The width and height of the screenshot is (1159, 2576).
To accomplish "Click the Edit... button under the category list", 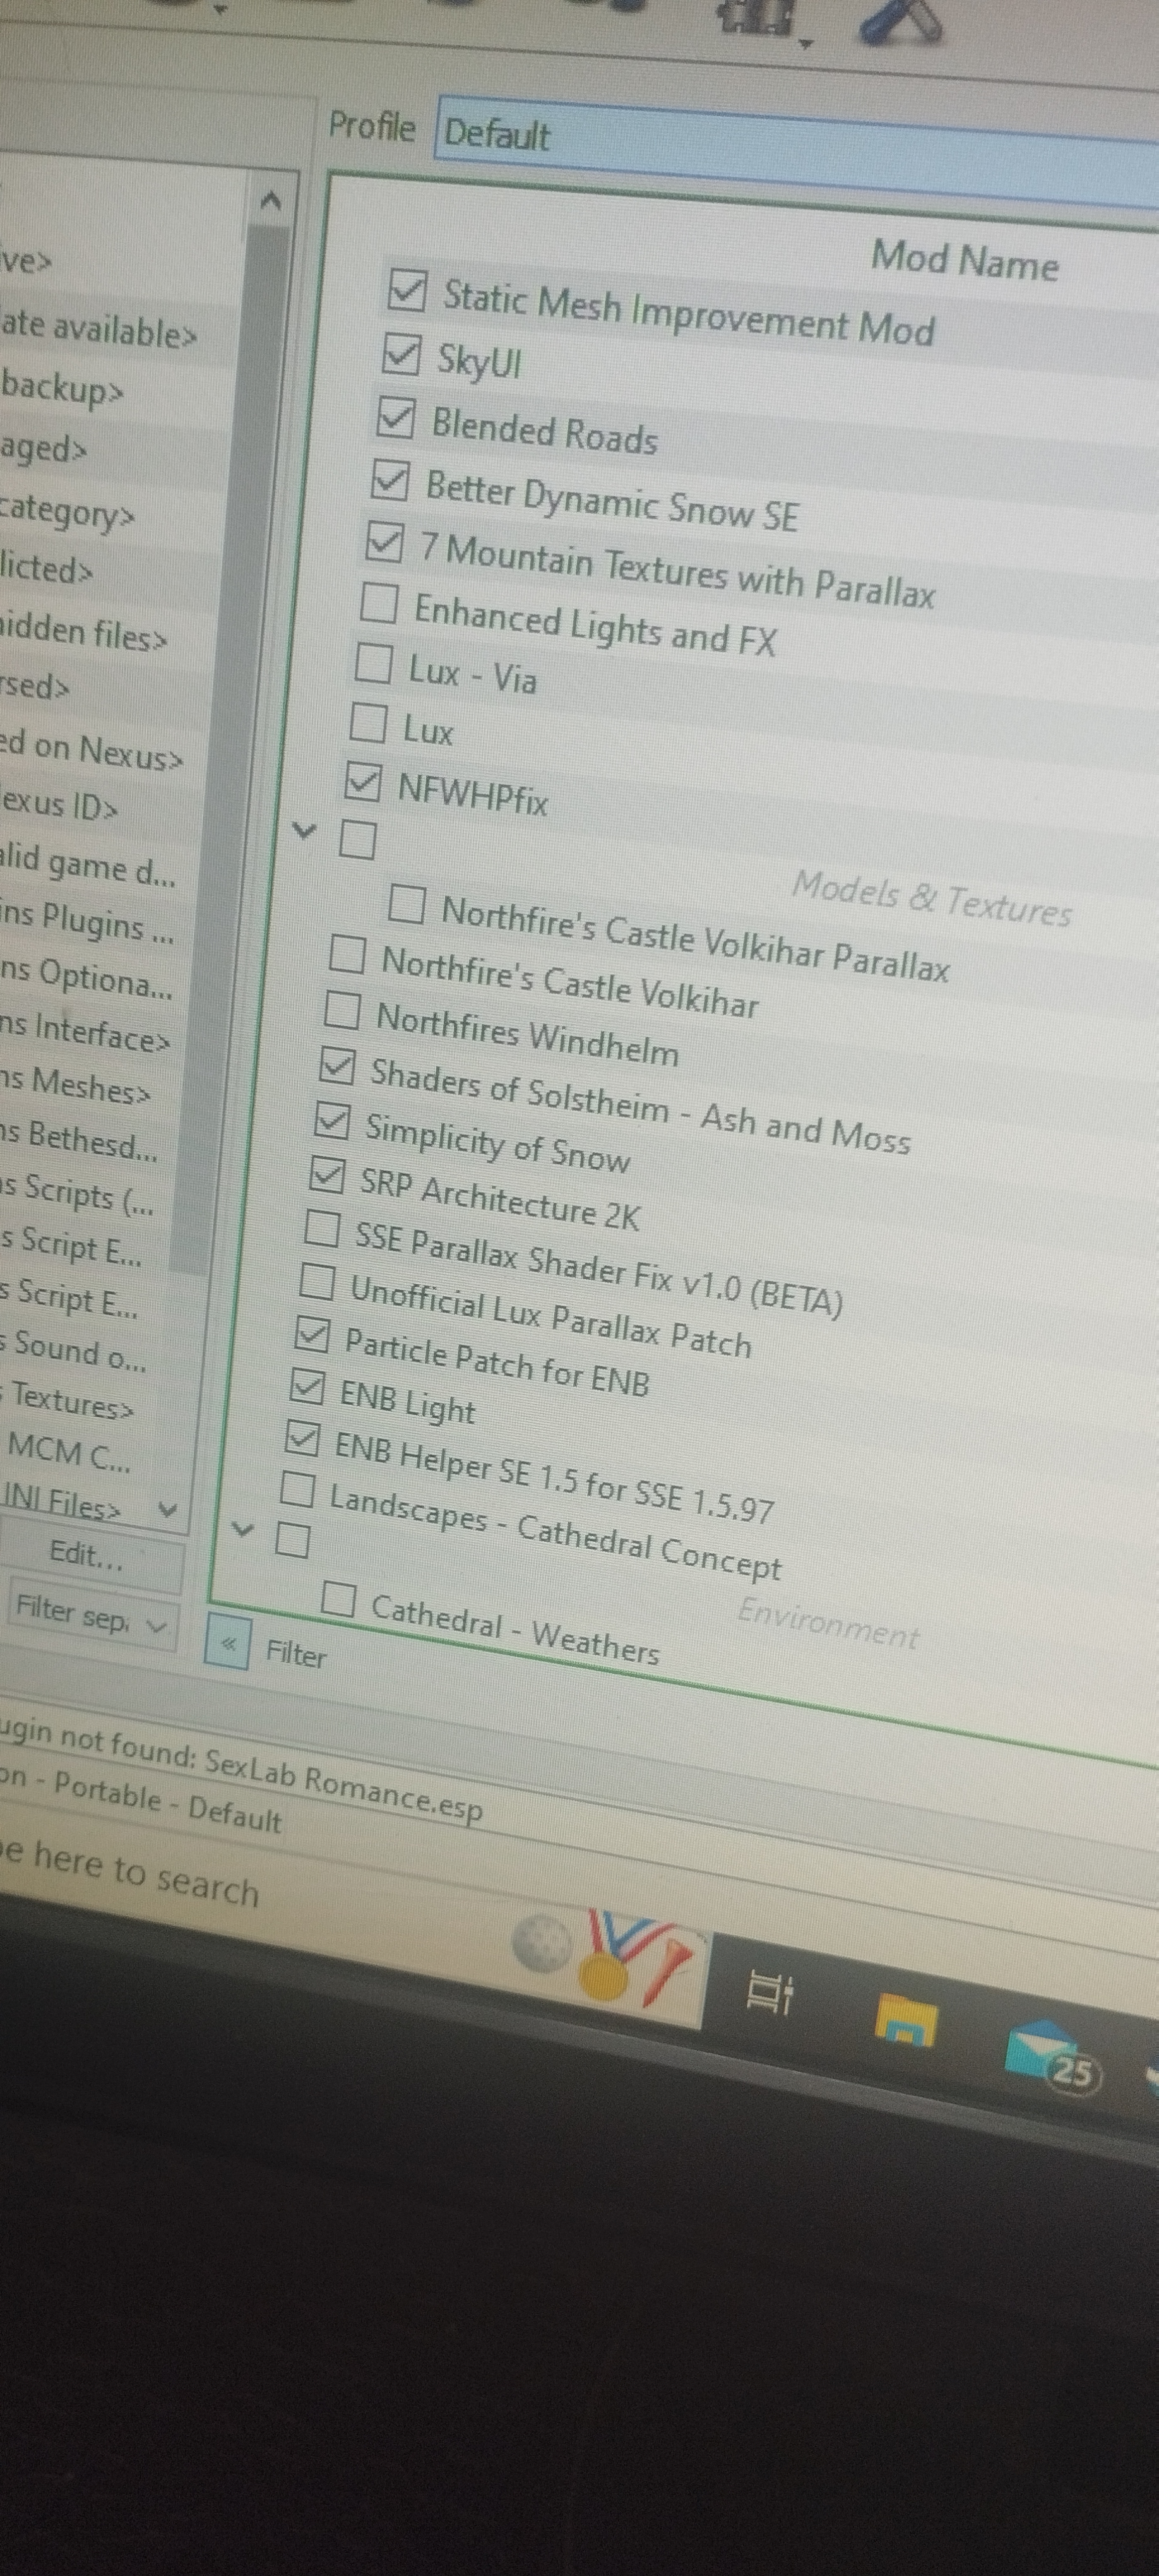I will [x=90, y=1554].
